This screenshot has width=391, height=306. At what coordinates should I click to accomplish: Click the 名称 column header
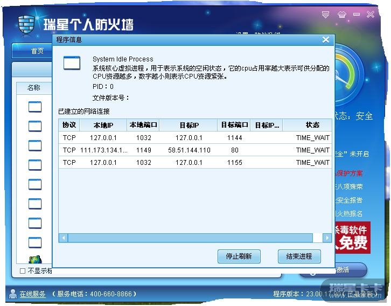pos(34,87)
